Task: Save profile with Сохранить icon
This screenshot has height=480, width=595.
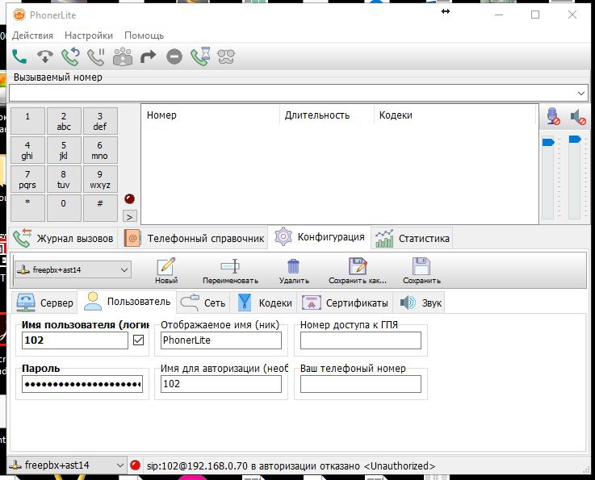Action: [x=421, y=271]
